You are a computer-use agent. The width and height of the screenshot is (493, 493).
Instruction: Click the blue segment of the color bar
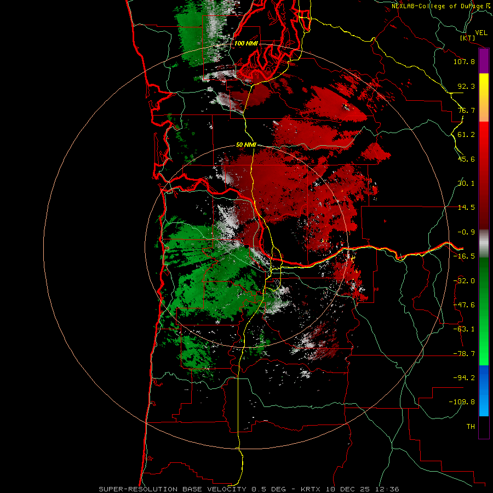point(484,391)
